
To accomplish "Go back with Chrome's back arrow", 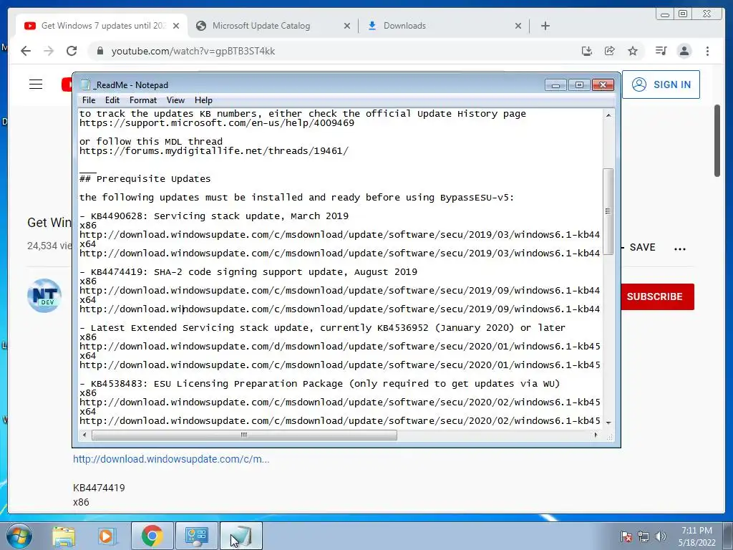I will (x=26, y=51).
